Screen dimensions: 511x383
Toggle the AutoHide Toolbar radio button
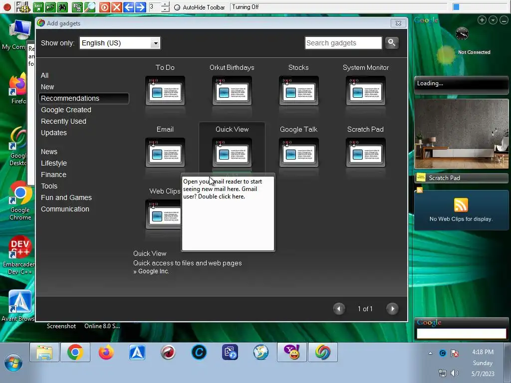(177, 7)
